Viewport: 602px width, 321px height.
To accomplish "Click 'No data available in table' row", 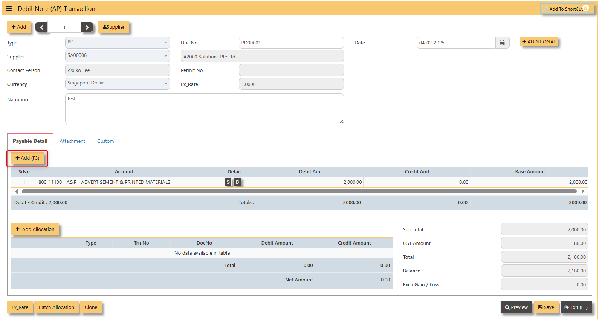I will 202,253.
